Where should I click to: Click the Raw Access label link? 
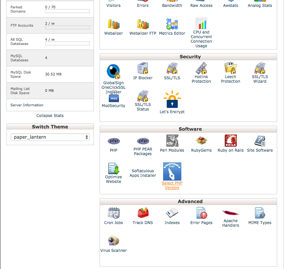pos(201,5)
